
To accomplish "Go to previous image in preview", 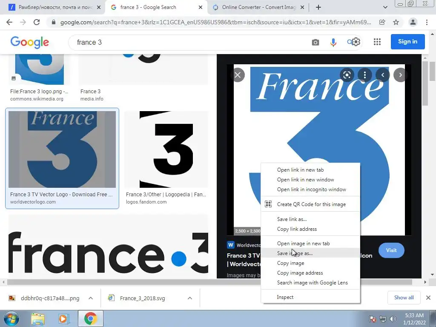I will pos(382,75).
